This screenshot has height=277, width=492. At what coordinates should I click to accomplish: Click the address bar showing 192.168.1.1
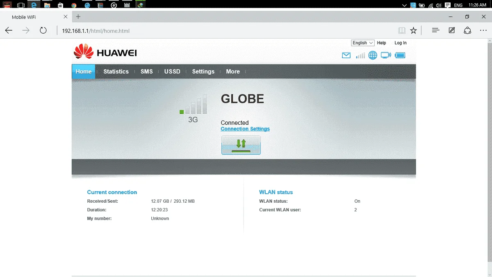[225, 31]
